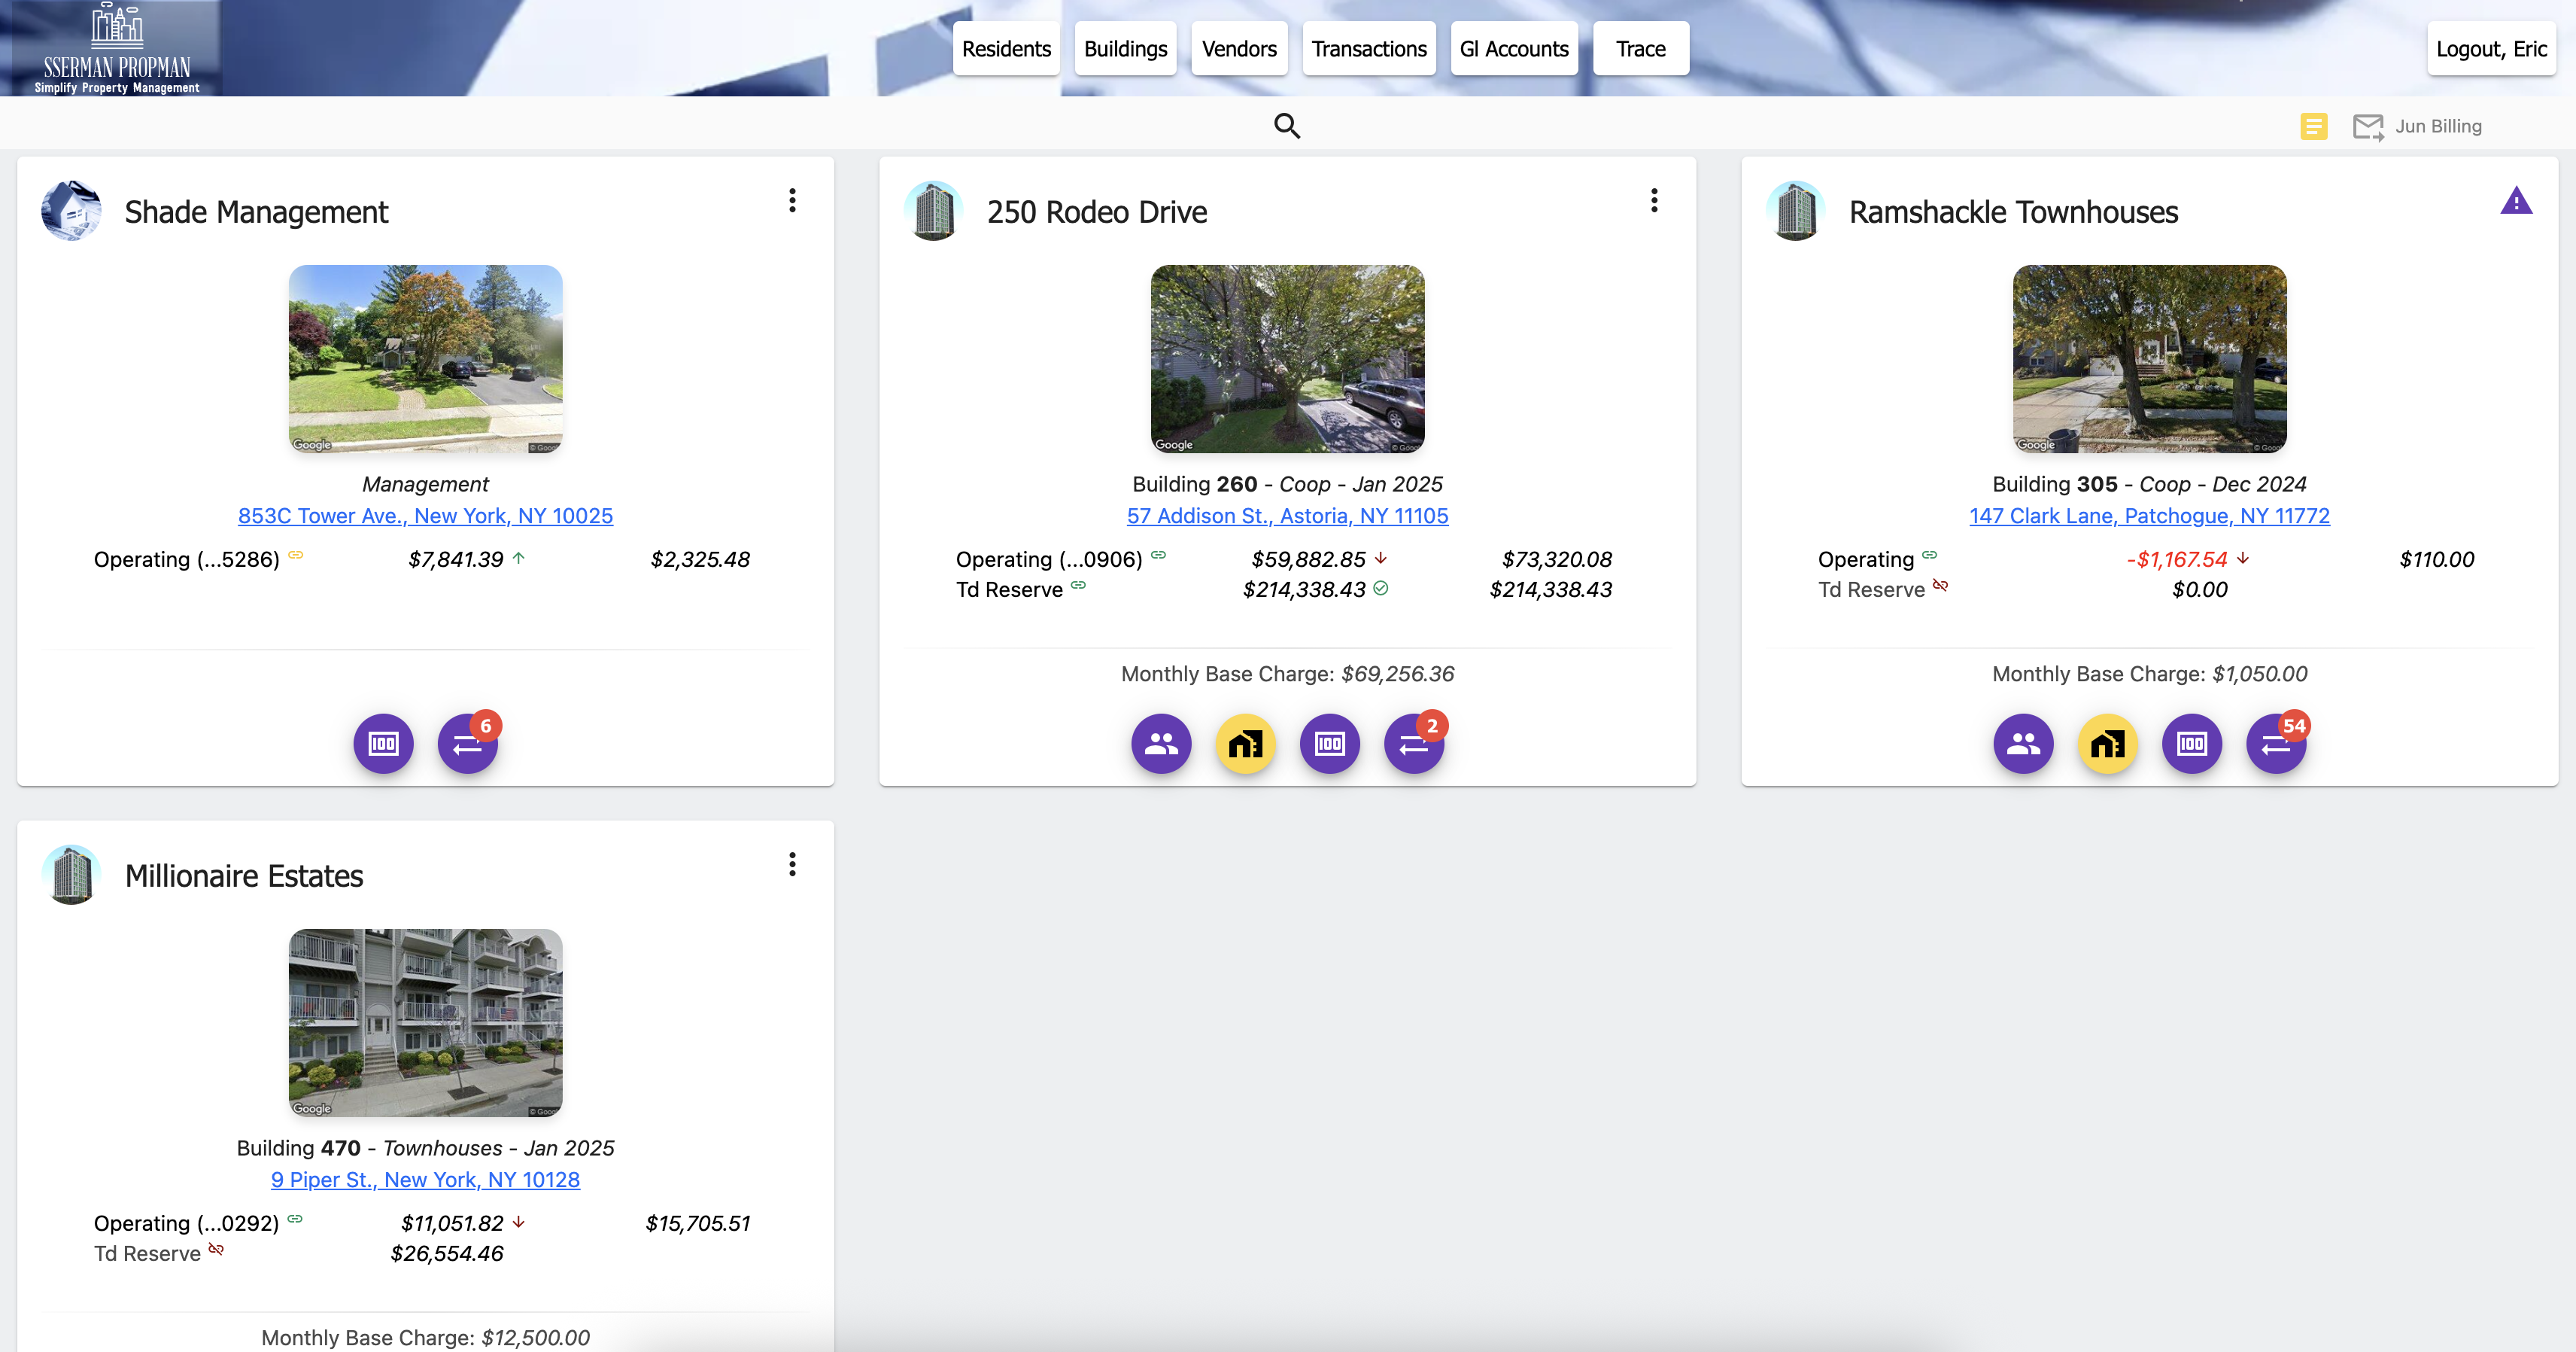This screenshot has width=2576, height=1352.
Task: Click the 250 Rodeo Drive title
Action: [1097, 212]
